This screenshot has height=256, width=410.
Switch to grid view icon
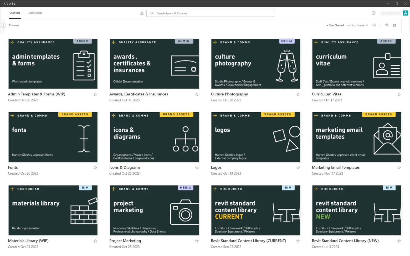394,25
